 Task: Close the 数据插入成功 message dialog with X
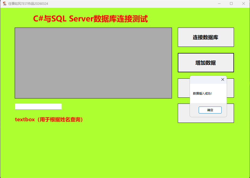222,80
